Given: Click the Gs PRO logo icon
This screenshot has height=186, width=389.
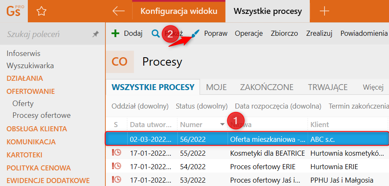Looking at the screenshot, I should (13, 11).
